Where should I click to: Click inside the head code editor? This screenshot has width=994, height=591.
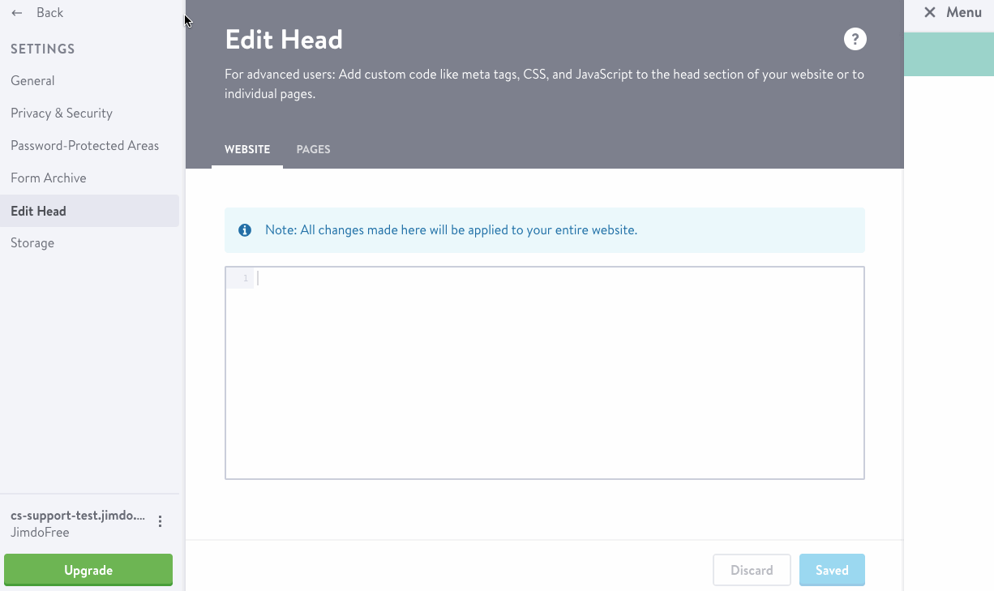[x=559, y=373]
